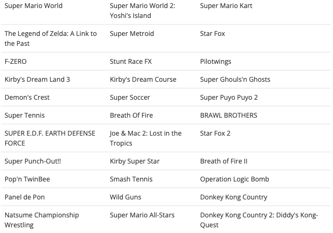Select Kirby Super Star entry

135,161
